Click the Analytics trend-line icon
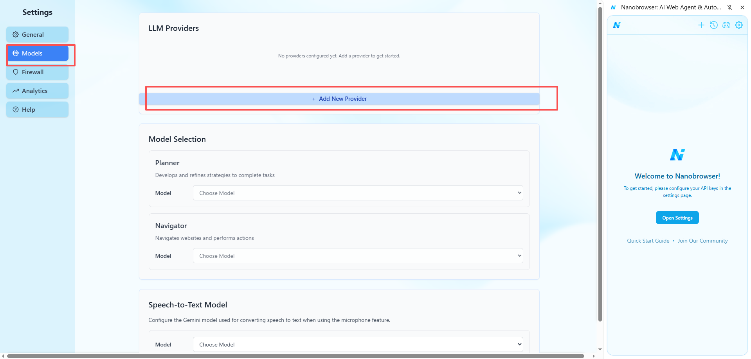 [x=16, y=91]
